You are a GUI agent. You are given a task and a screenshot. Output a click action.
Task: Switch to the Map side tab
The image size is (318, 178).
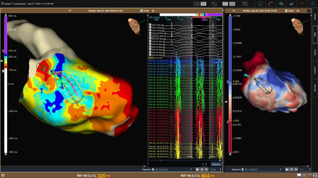click(315, 35)
